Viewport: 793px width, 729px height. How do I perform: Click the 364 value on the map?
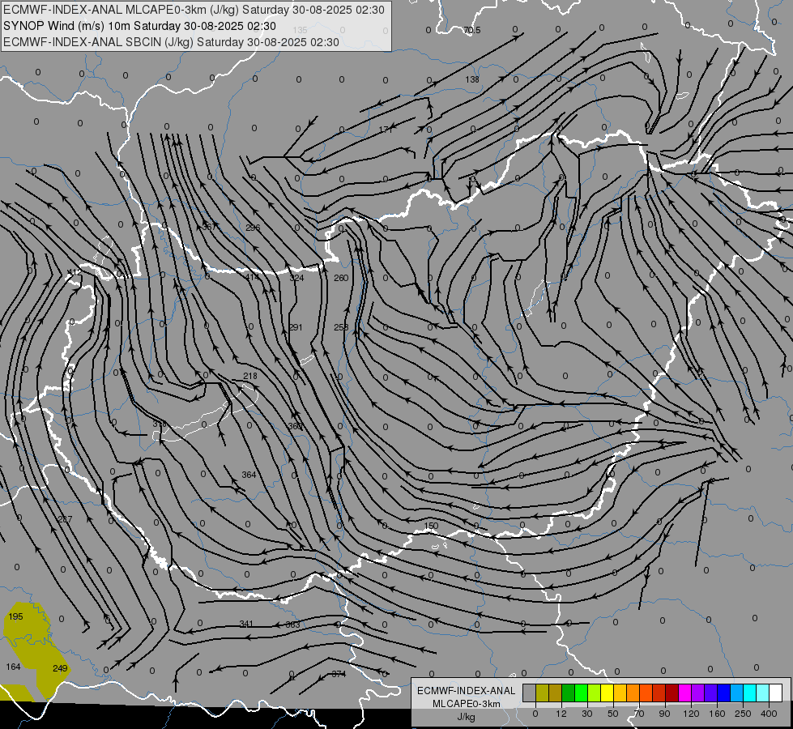pos(249,475)
